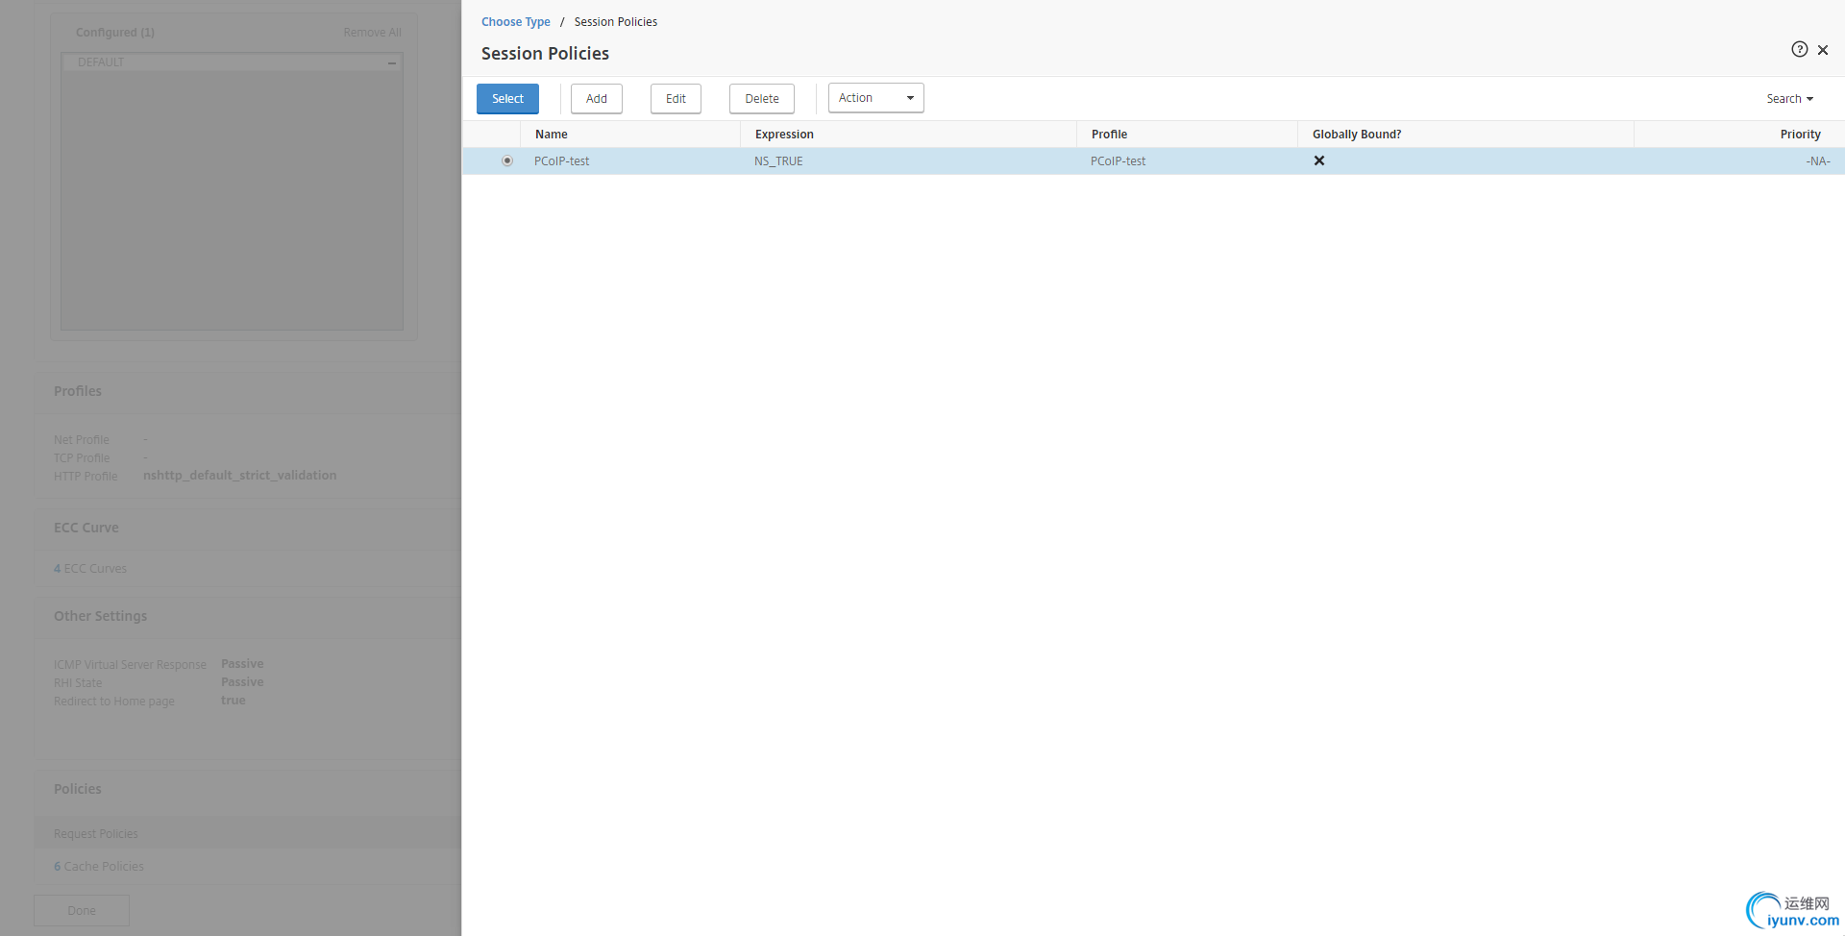The height and width of the screenshot is (936, 1845).
Task: Click Done button in background page
Action: (x=82, y=910)
